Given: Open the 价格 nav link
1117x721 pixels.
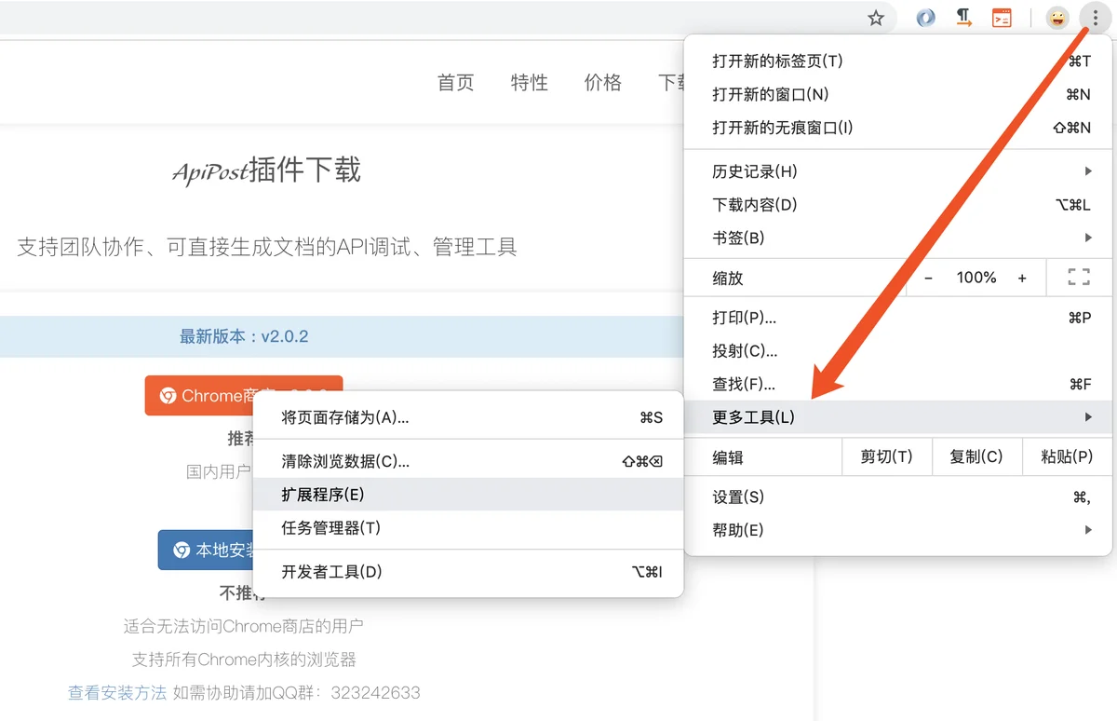Looking at the screenshot, I should 603,83.
